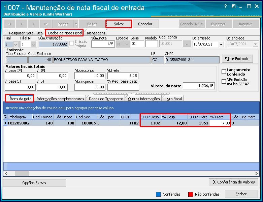Screen dimensions: 263x202
Task: Open Conferência de Valores
Action: (x=233, y=182)
